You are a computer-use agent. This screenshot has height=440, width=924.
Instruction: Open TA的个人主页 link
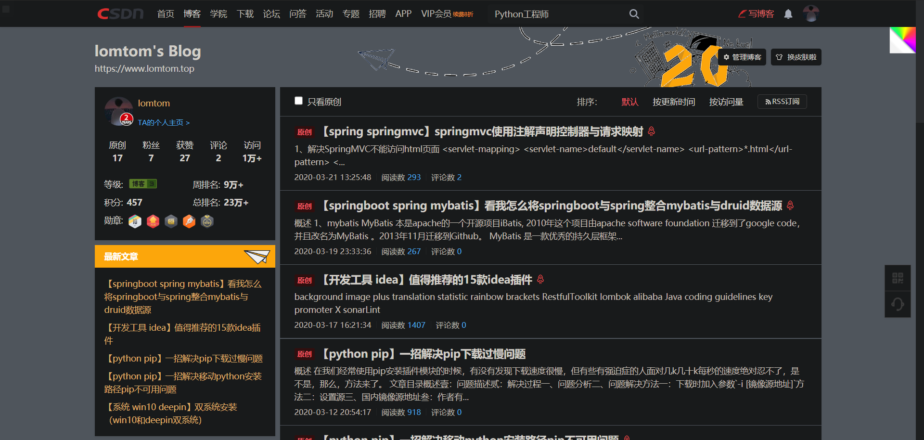coord(164,123)
